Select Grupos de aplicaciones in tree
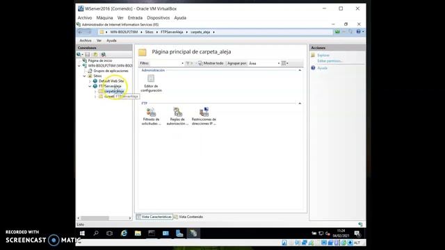This screenshot has width=445, height=250. click(111, 71)
